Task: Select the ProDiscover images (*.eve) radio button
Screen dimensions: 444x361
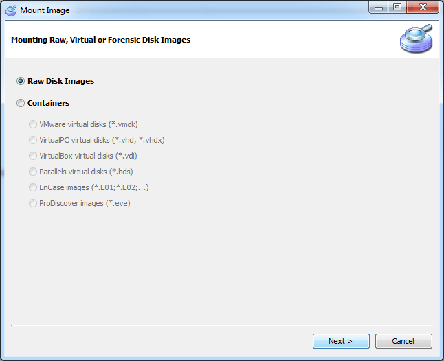Action: pos(33,203)
